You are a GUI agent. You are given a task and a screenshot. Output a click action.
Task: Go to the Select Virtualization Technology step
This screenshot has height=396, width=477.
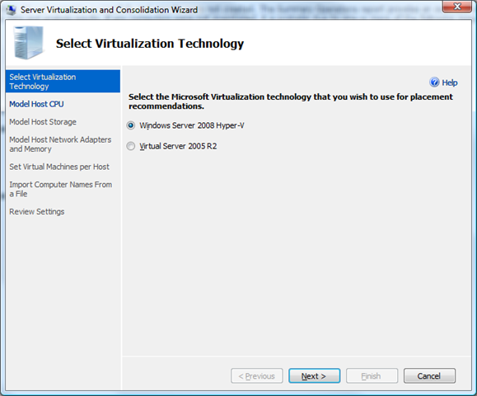point(63,82)
